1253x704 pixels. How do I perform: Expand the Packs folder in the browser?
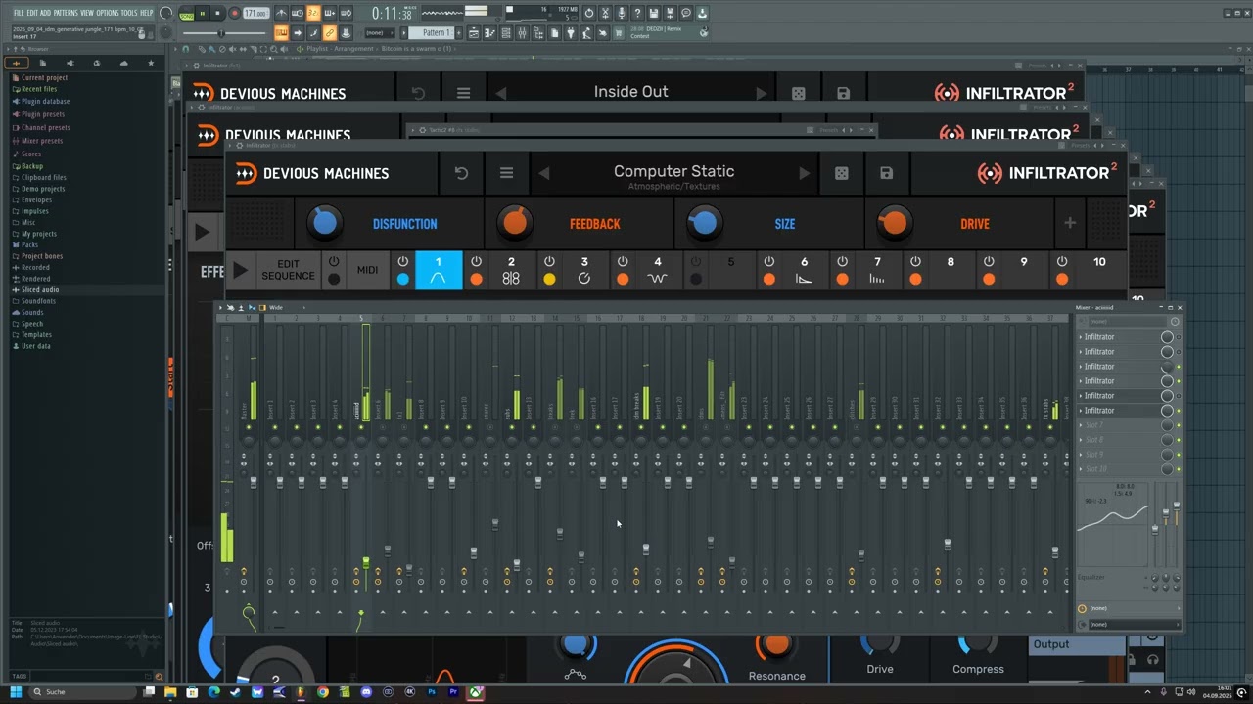[30, 244]
